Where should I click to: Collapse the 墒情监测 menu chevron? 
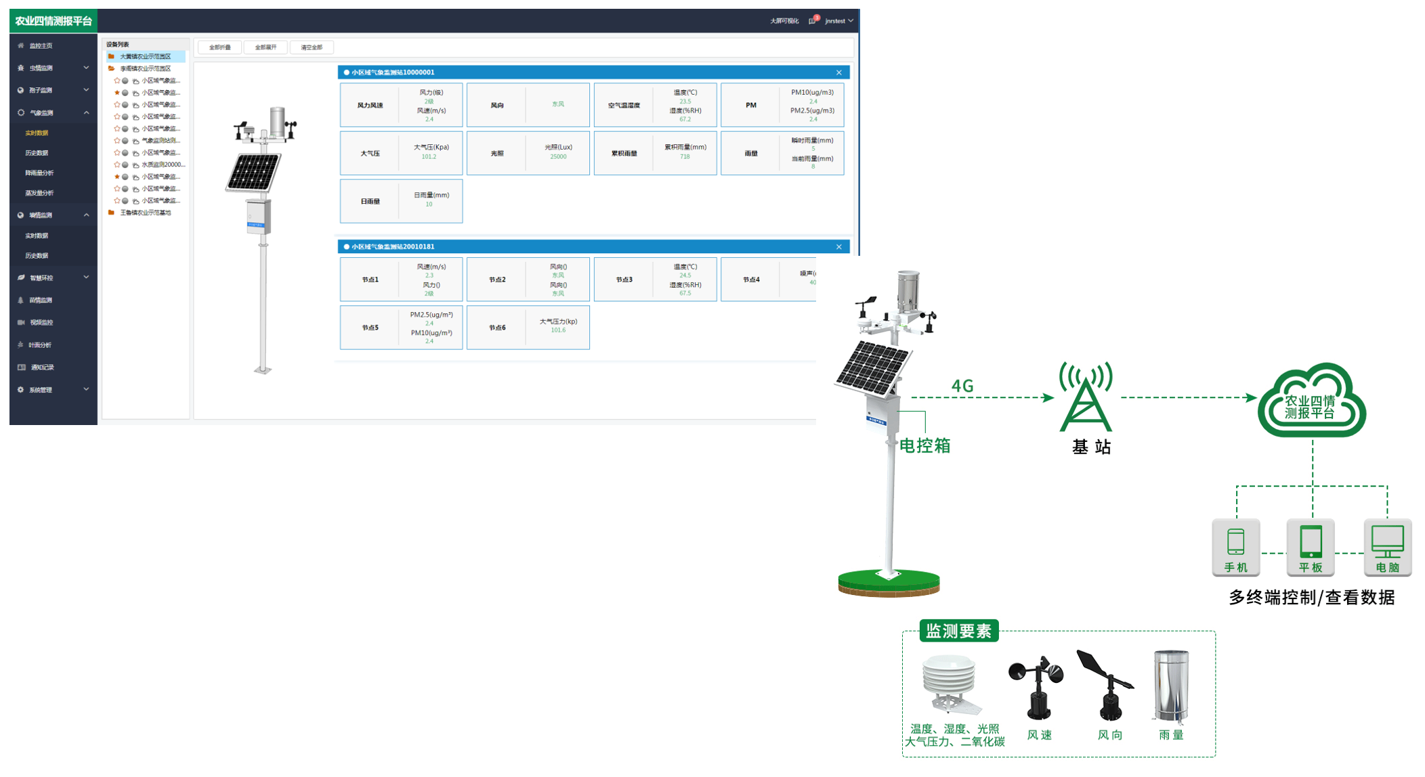tap(86, 215)
